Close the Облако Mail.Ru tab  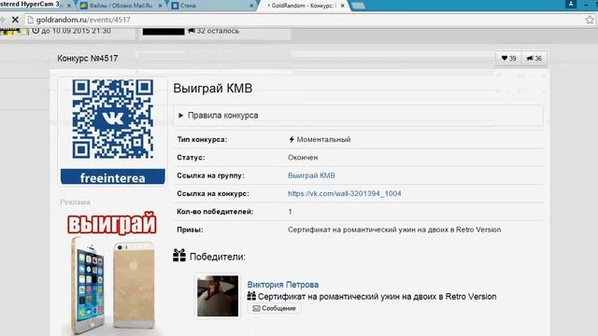160,6
